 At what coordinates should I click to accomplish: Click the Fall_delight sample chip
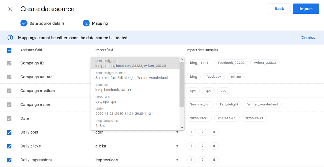(x=229, y=105)
